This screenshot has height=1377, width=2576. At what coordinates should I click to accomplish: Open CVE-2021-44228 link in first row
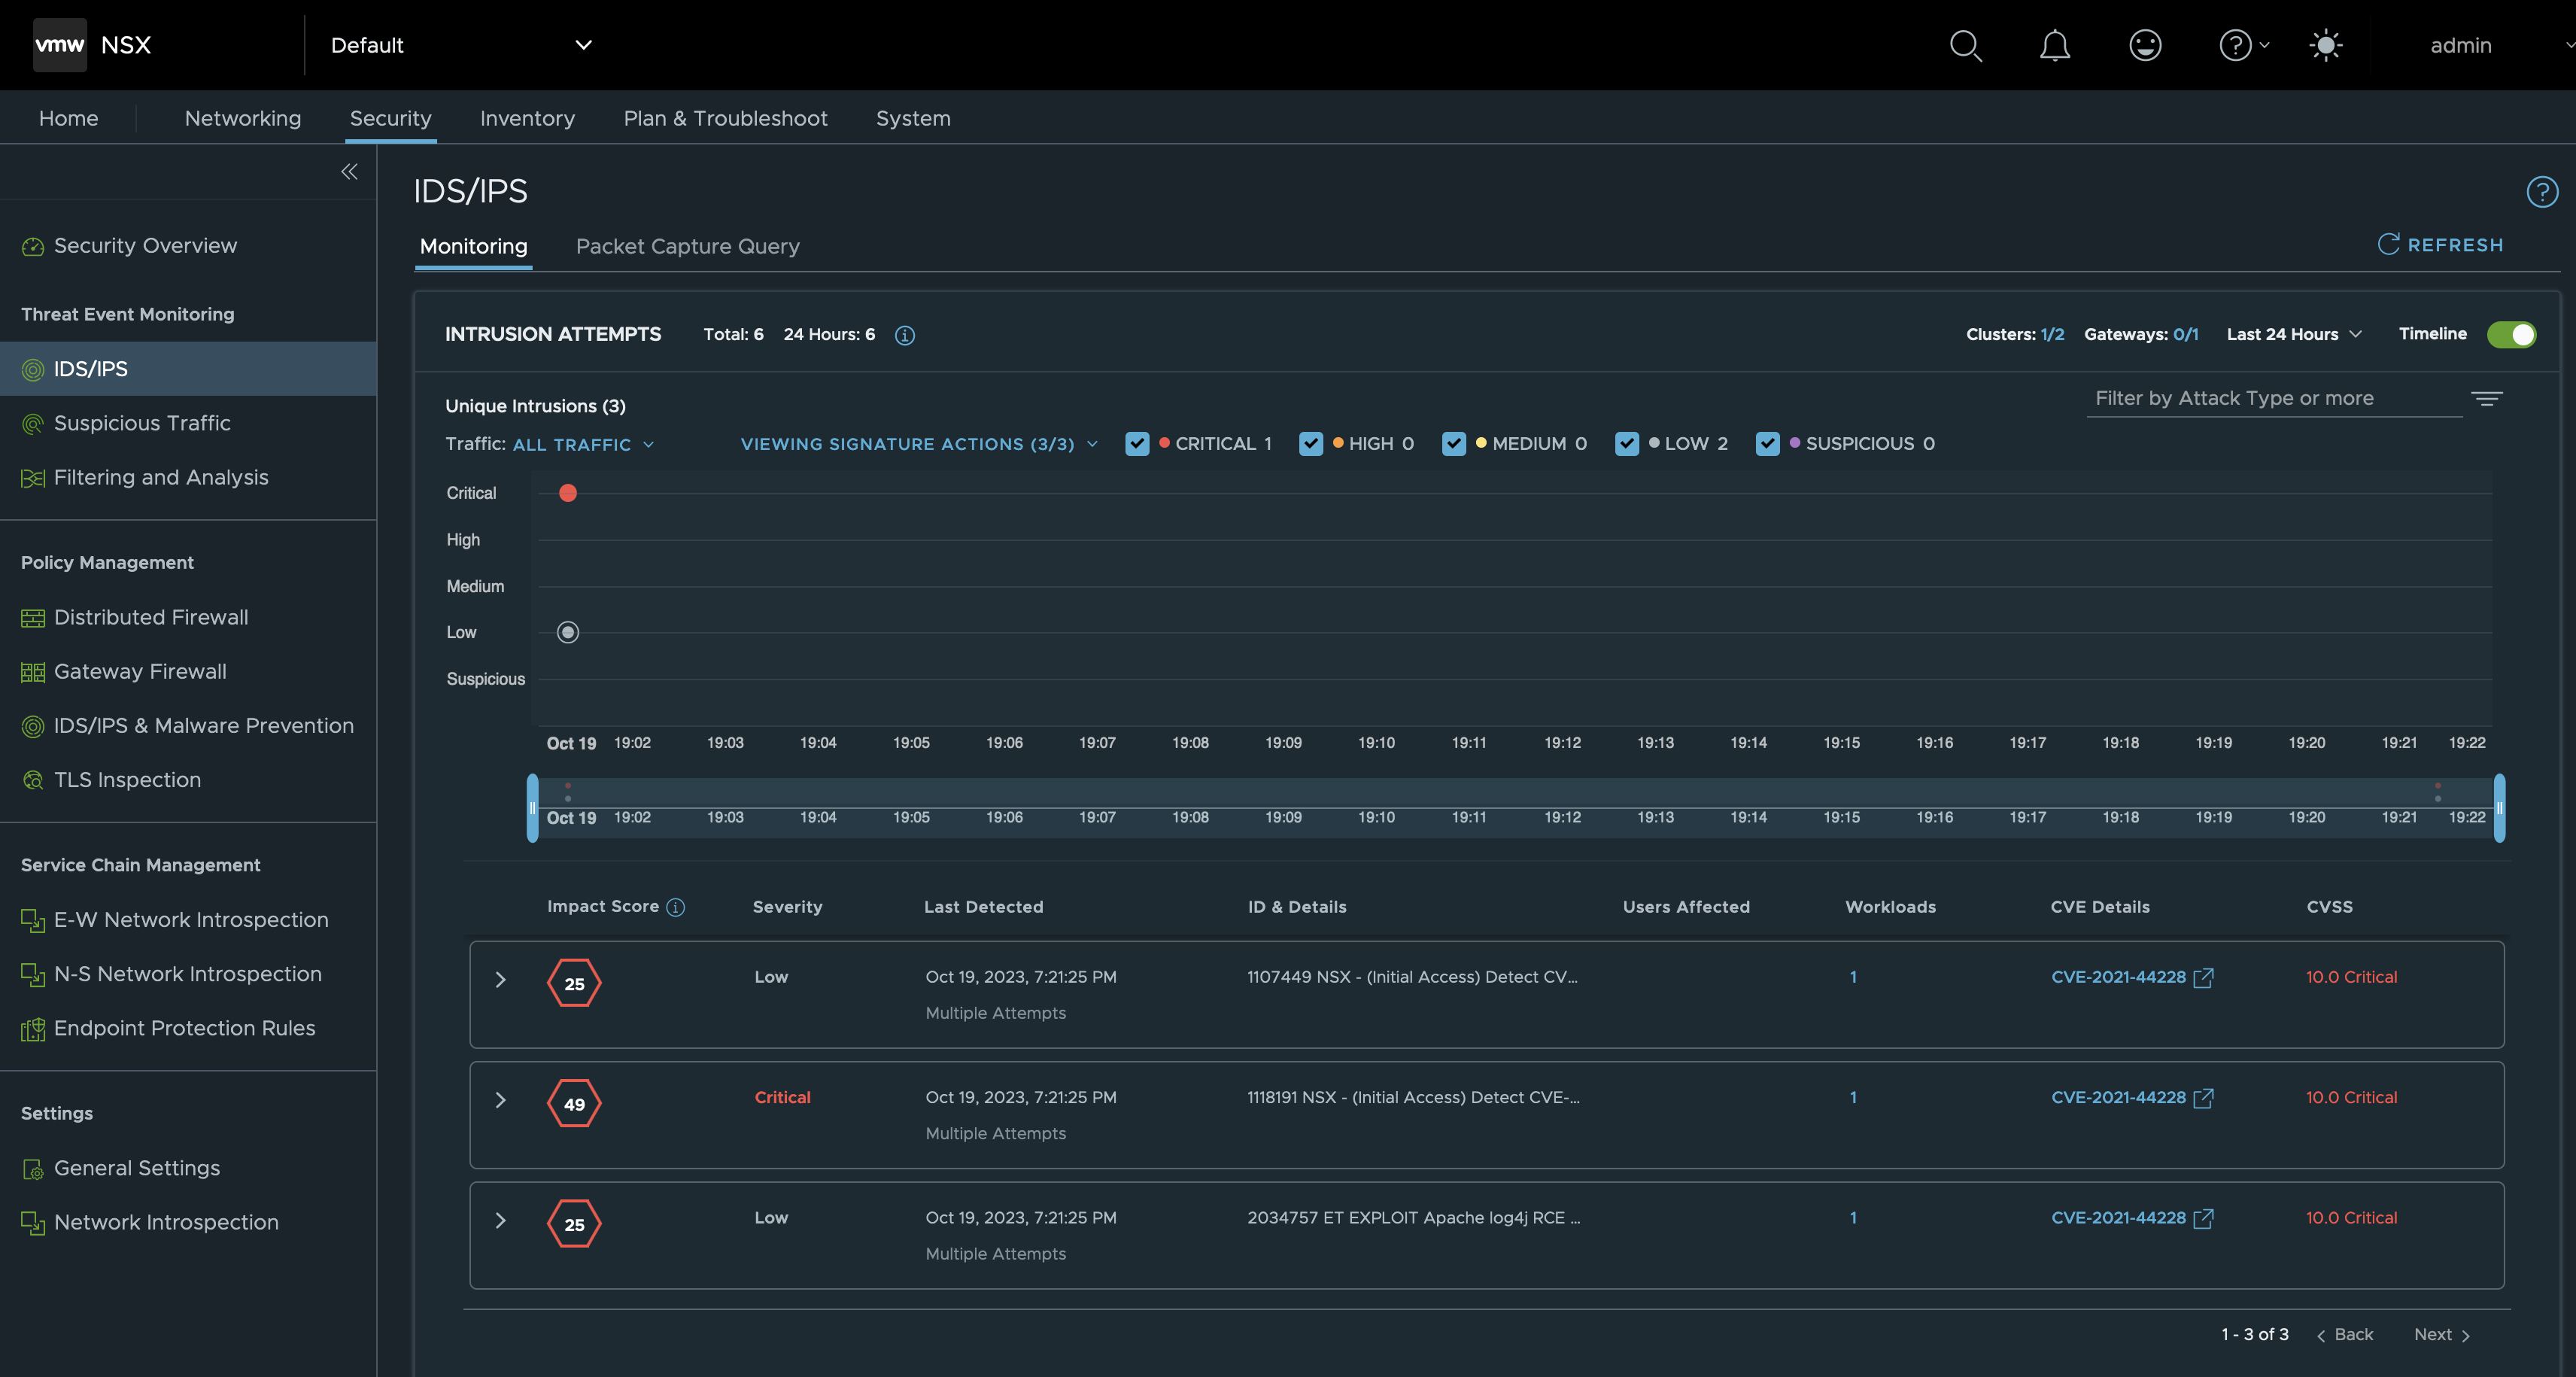click(x=2118, y=977)
